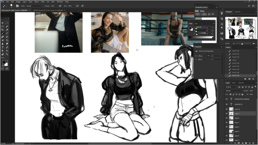Toggle visibility of Layer 9

click(x=226, y=113)
